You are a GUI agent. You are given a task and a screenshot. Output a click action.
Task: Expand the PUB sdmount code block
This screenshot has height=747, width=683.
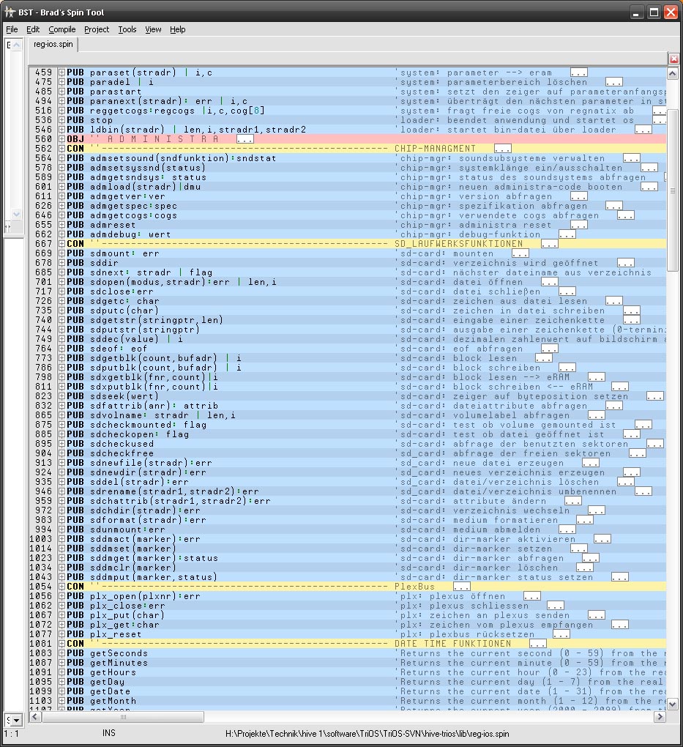[62, 253]
